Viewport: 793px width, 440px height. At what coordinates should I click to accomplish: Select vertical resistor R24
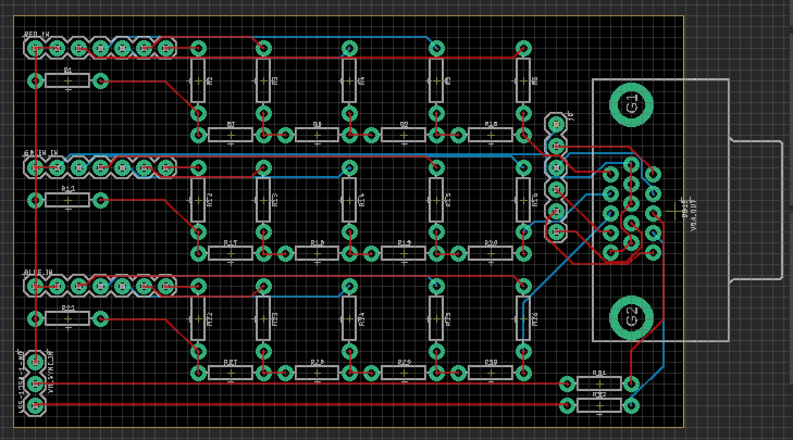[350, 318]
